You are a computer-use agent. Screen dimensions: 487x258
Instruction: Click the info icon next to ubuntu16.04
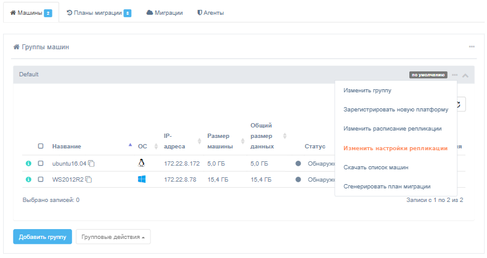(x=28, y=164)
